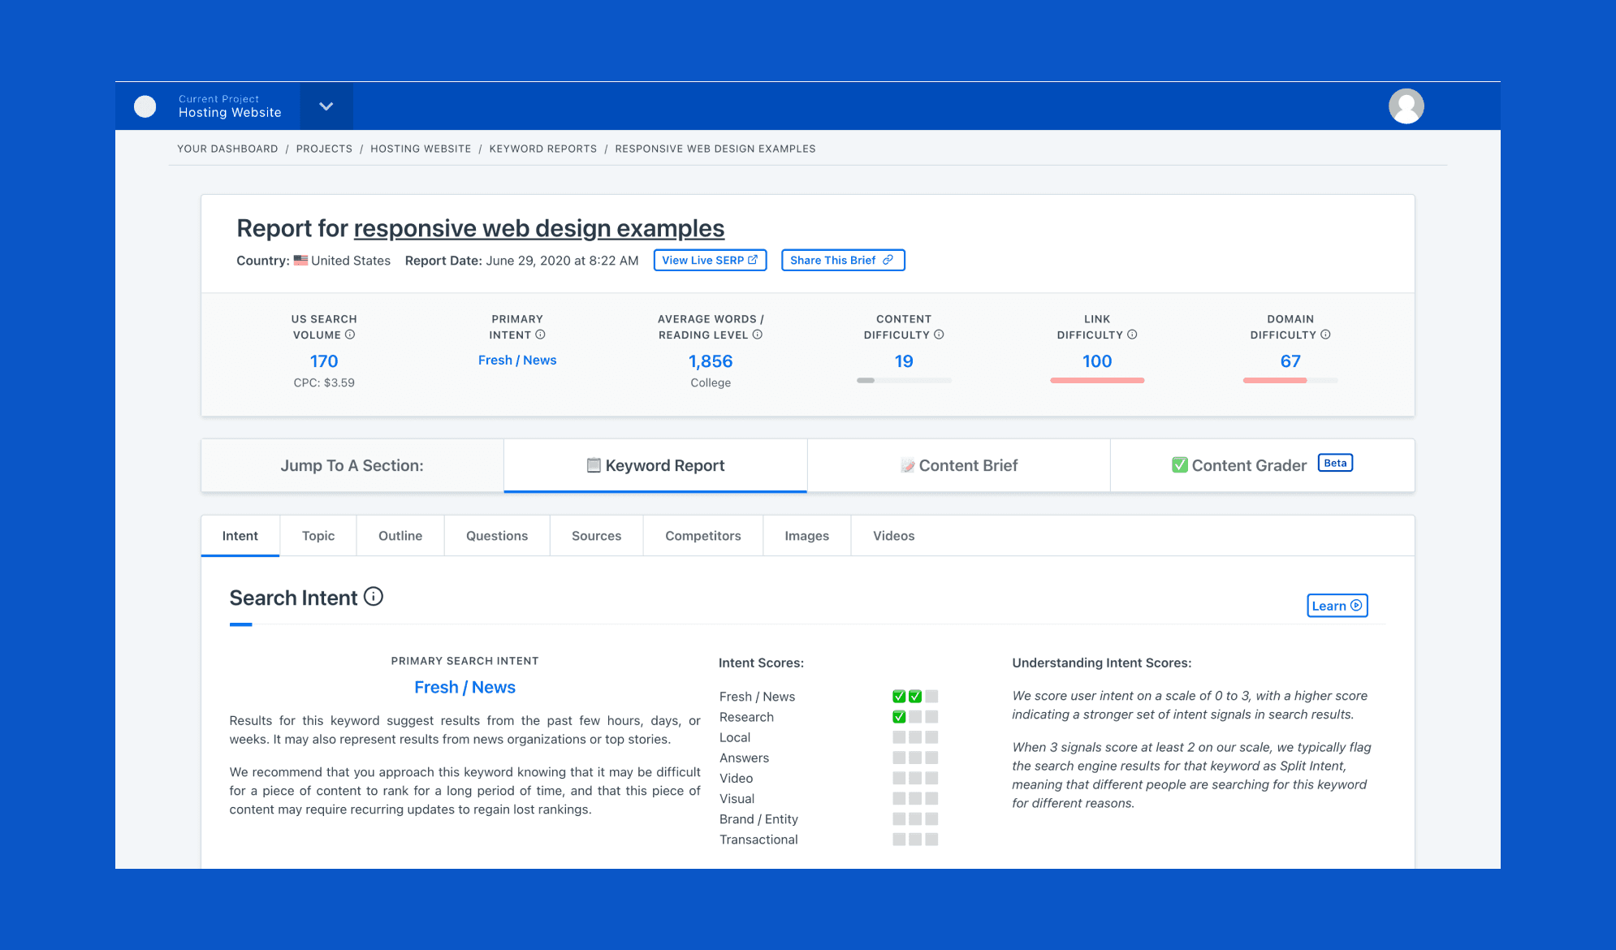Click the Share This Brief button

(842, 261)
